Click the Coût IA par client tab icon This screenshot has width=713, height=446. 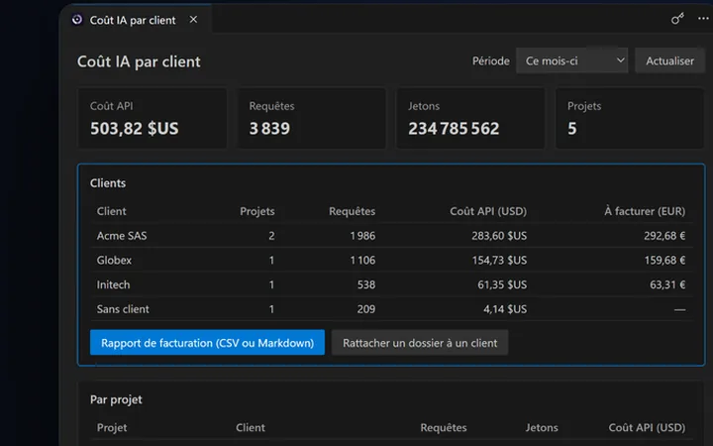77,20
